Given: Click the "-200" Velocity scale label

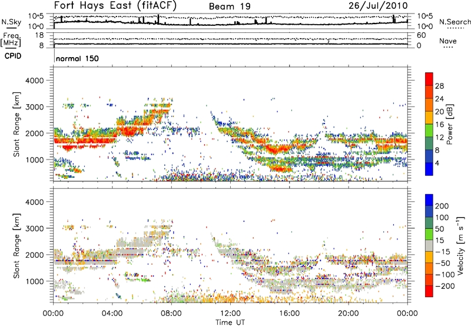Looking at the screenshot, I should 445,286.
